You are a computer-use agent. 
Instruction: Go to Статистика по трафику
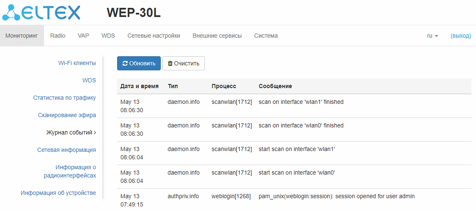point(64,98)
